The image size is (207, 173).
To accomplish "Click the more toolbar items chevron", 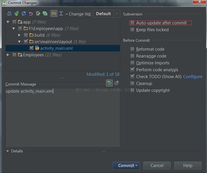I will point(67,14).
